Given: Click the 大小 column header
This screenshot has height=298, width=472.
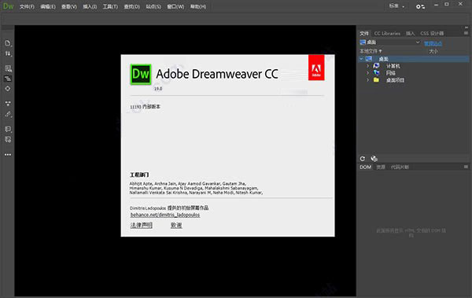Looking at the screenshot, I should (433, 51).
